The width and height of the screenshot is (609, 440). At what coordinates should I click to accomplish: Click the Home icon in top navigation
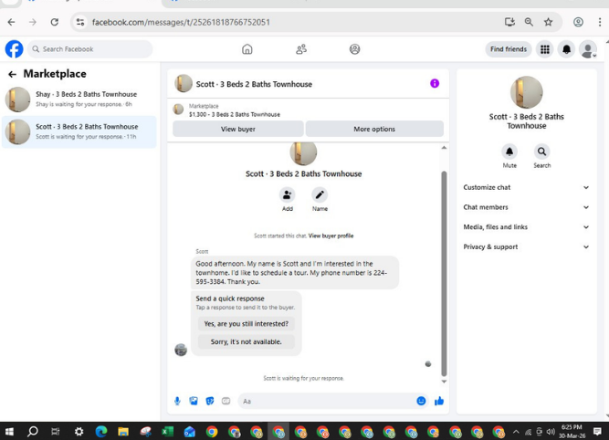click(x=247, y=49)
